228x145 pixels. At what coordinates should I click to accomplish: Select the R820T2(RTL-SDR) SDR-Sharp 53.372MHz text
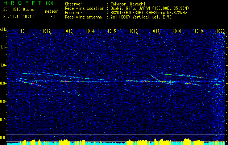tap(149, 13)
